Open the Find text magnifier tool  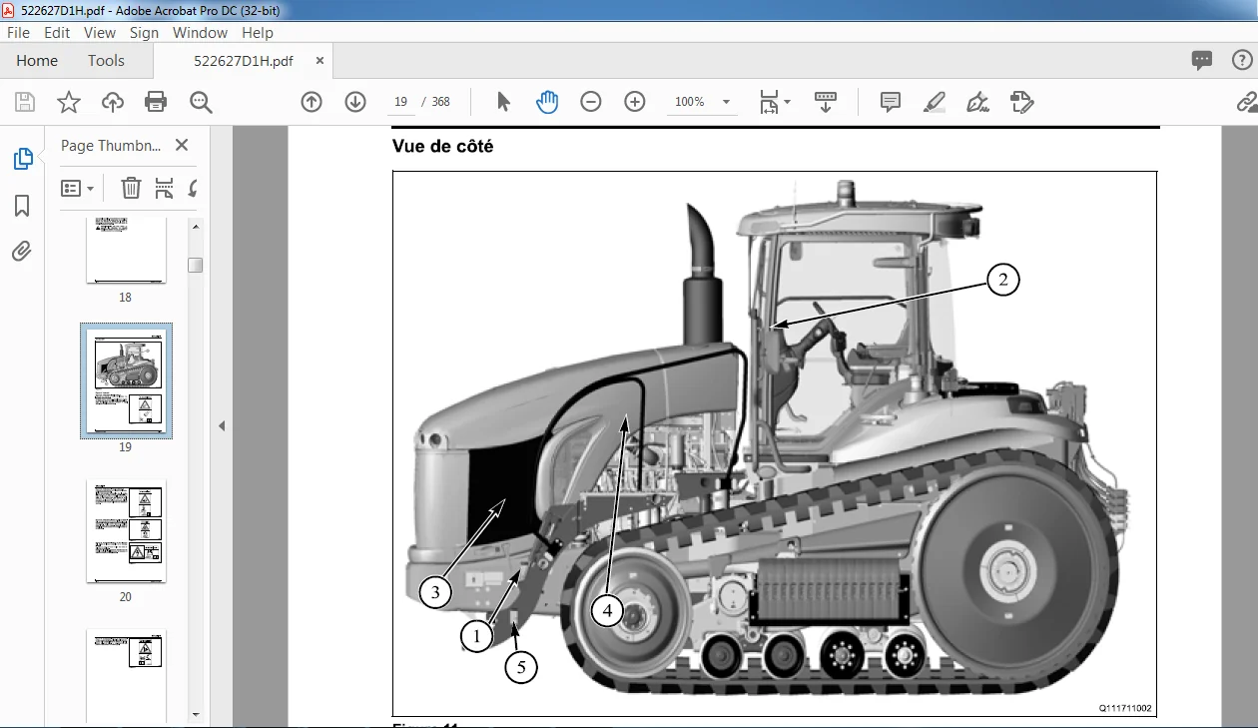pos(201,102)
